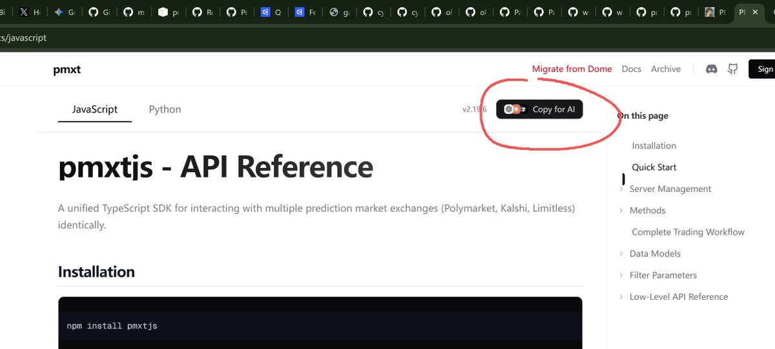This screenshot has height=349, width=775.
Task: Click the Installation heading in the content
Action: pos(96,272)
